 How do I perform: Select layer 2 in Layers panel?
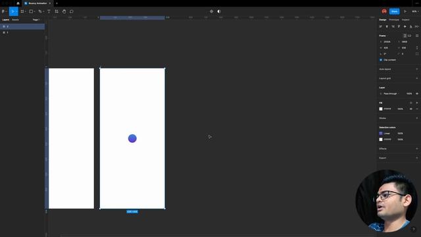click(x=22, y=26)
